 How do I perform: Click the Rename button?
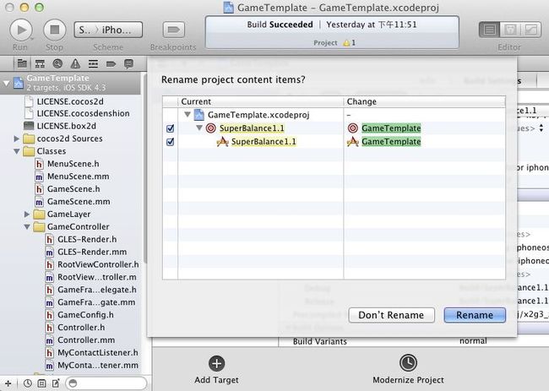(x=475, y=315)
